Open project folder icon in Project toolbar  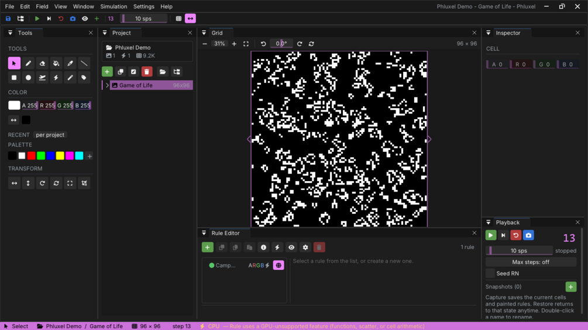click(x=163, y=71)
